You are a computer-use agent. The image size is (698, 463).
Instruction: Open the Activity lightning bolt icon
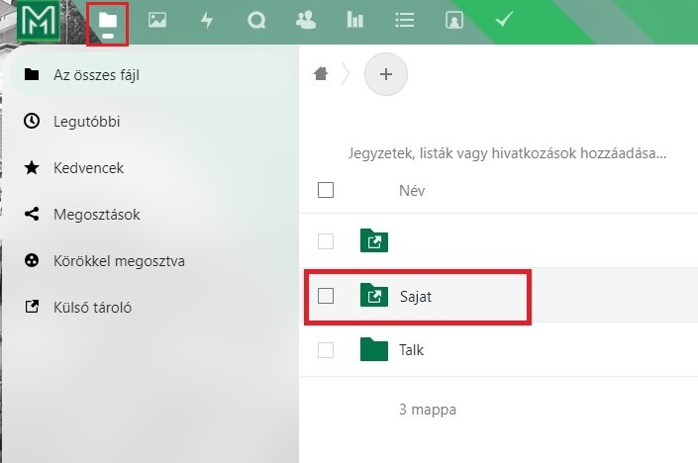point(206,20)
